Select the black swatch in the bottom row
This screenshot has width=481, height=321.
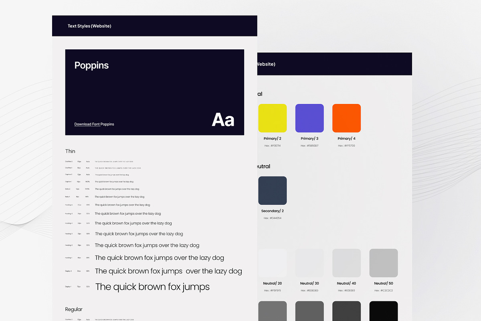click(x=384, y=311)
